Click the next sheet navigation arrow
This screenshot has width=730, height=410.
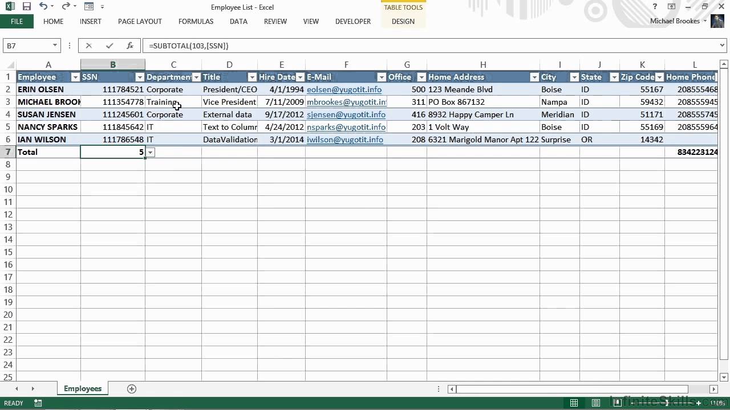pos(33,389)
